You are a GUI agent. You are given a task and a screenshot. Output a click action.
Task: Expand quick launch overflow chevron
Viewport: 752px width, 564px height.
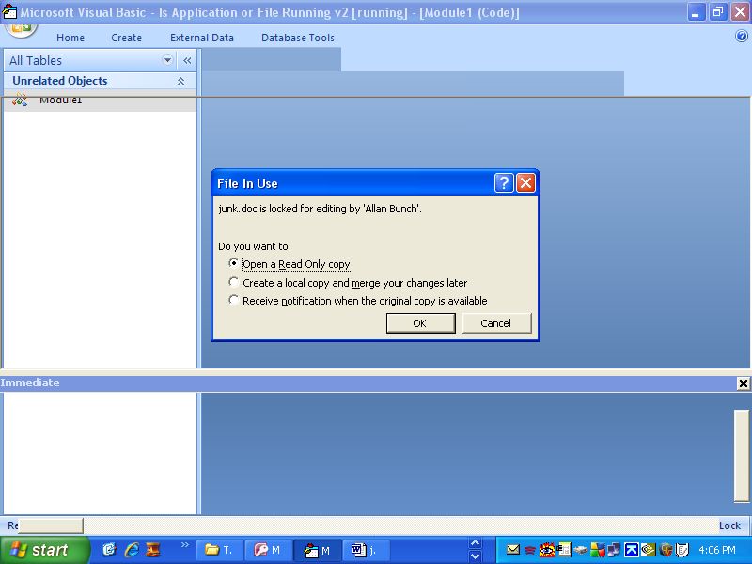click(x=184, y=544)
